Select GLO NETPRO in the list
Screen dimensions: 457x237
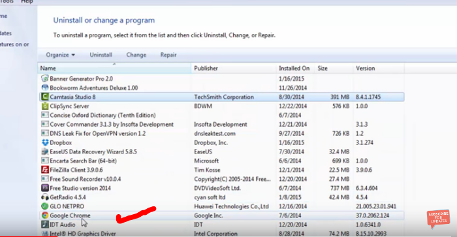pyautogui.click(x=67, y=206)
